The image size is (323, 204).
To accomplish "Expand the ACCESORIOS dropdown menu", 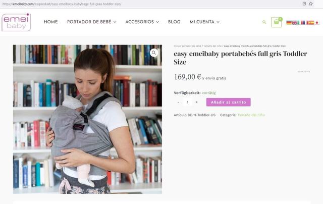I will point(142,22).
